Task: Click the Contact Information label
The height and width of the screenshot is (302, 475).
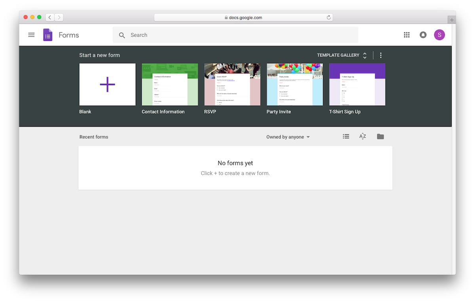Action: [x=163, y=112]
